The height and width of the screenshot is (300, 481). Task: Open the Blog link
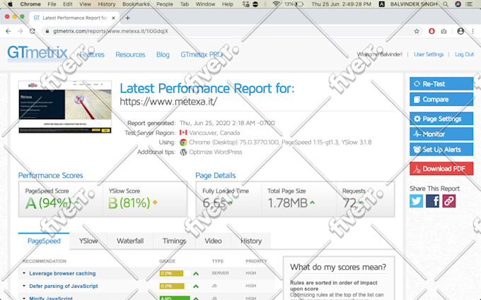pos(163,54)
